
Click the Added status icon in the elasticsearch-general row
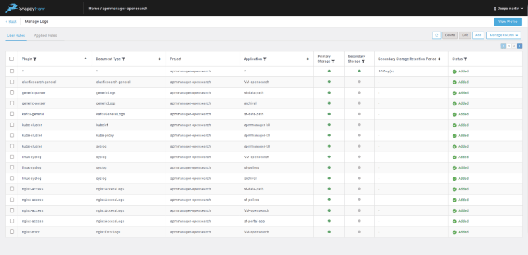pos(454,82)
